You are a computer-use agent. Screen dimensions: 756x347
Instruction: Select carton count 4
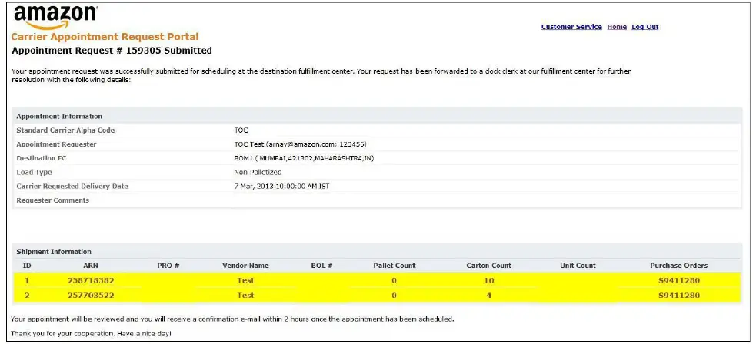pyautogui.click(x=489, y=296)
